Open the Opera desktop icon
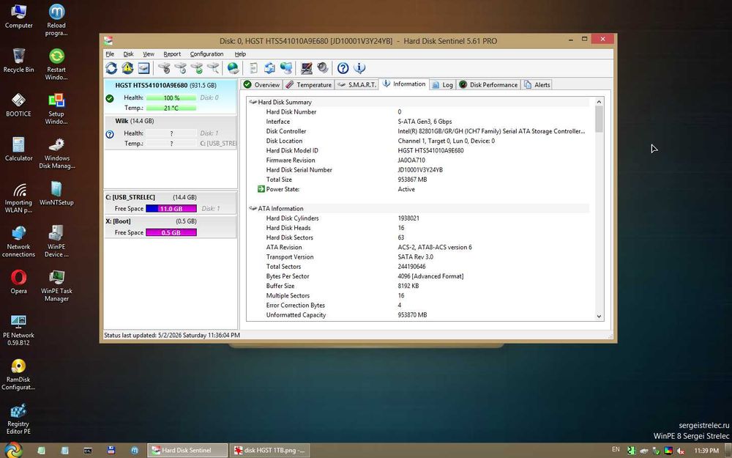 19,282
